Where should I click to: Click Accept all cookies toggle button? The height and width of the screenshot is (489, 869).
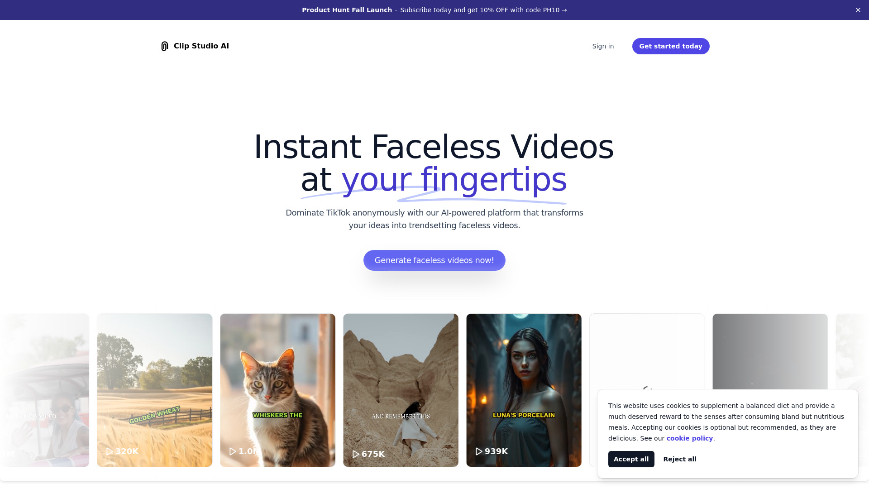(631, 459)
